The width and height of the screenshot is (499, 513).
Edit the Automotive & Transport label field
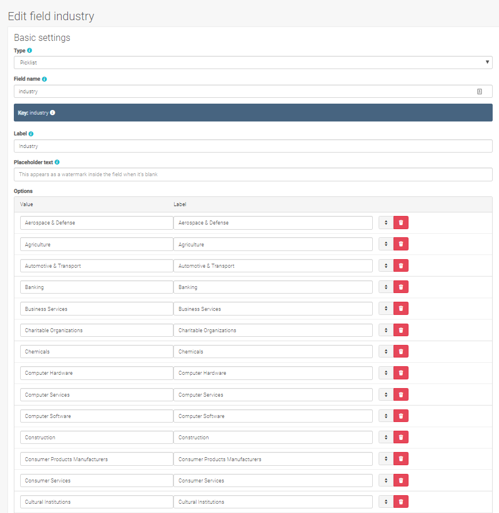coord(273,265)
